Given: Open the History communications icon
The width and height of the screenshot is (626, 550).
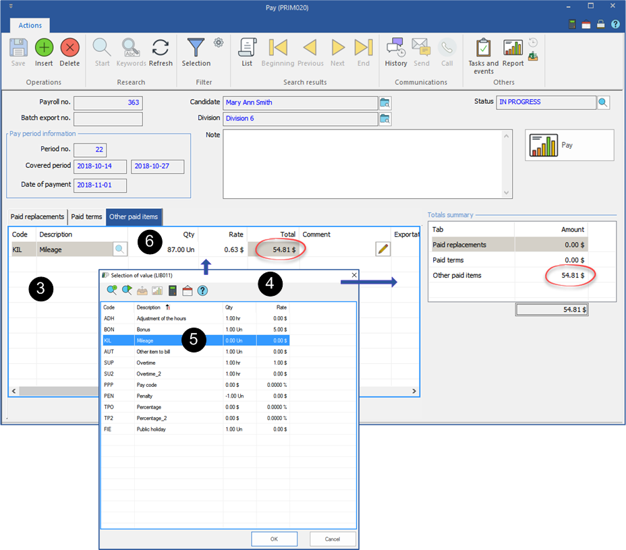Looking at the screenshot, I should pyautogui.click(x=396, y=48).
